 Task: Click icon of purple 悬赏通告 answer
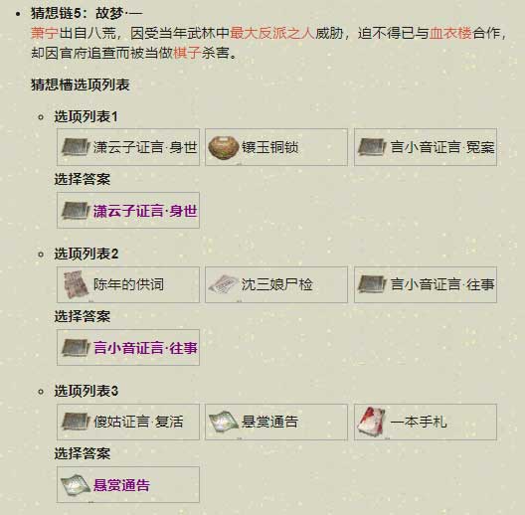(76, 485)
